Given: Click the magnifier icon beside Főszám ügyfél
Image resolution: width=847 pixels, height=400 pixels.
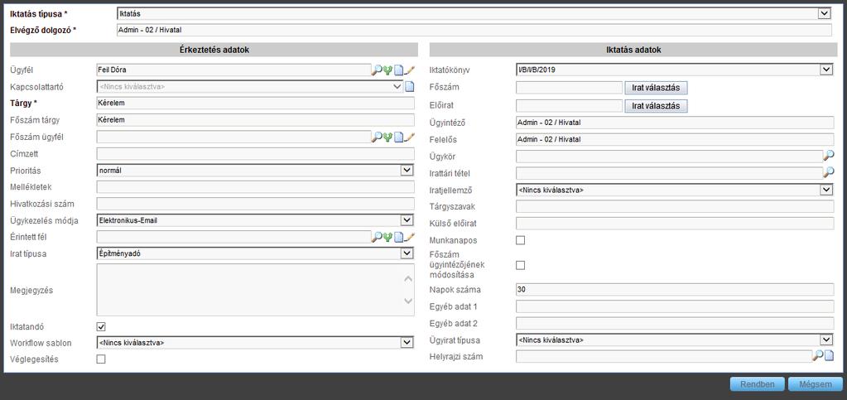Looking at the screenshot, I should coord(377,137).
